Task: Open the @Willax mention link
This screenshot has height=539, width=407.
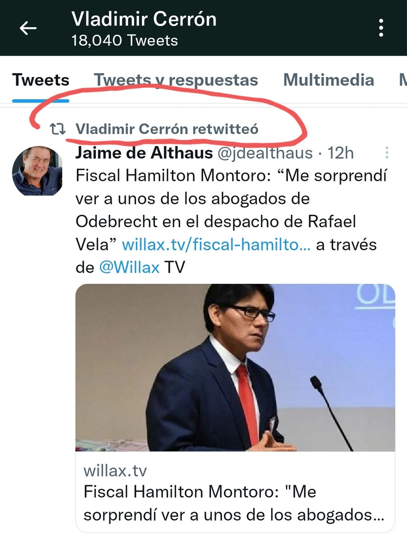Action: [130, 267]
